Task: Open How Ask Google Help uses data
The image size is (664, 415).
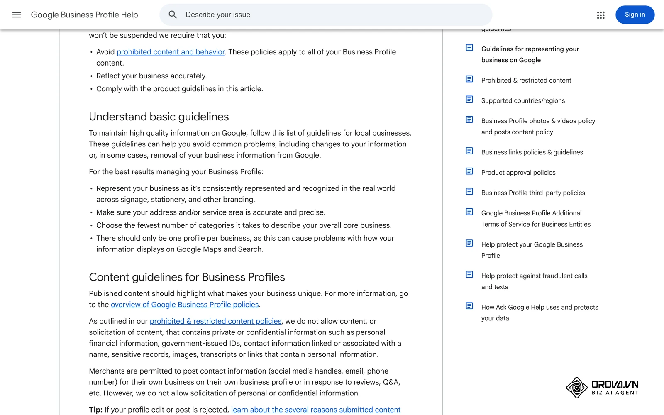Action: [x=539, y=312]
